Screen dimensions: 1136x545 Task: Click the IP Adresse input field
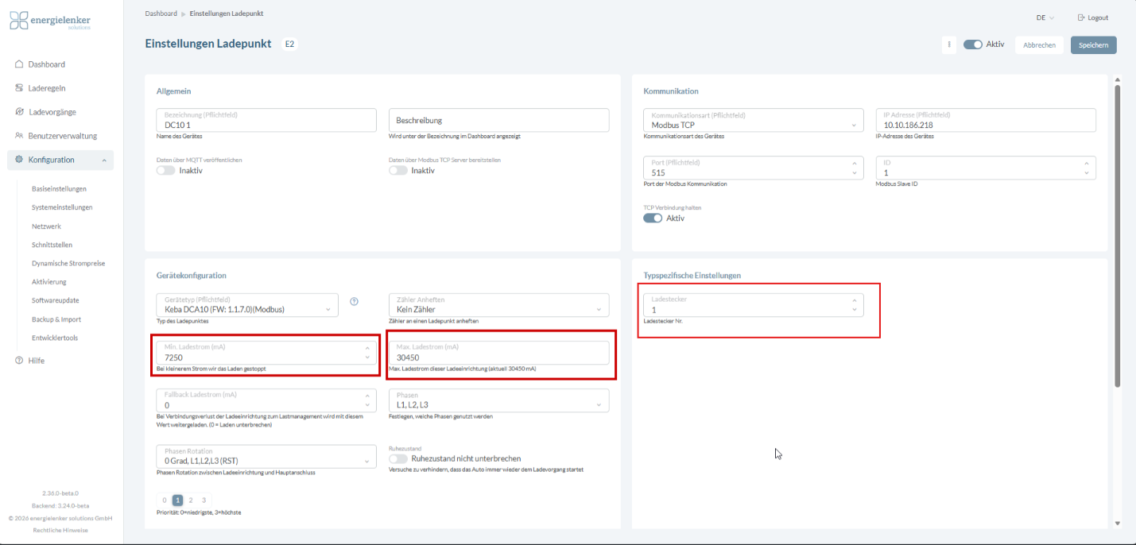986,120
